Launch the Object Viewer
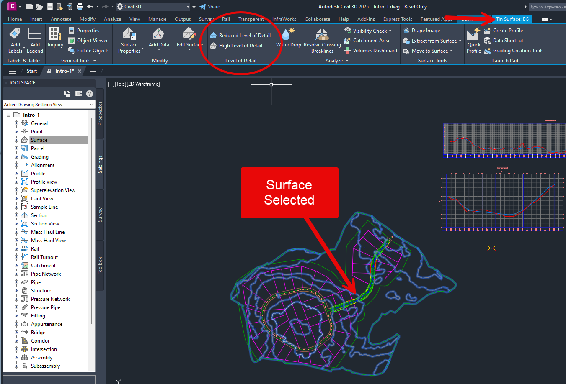566x384 pixels. 88,41
